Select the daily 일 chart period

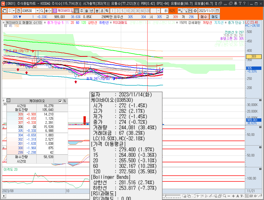pyautogui.click(x=77, y=11)
